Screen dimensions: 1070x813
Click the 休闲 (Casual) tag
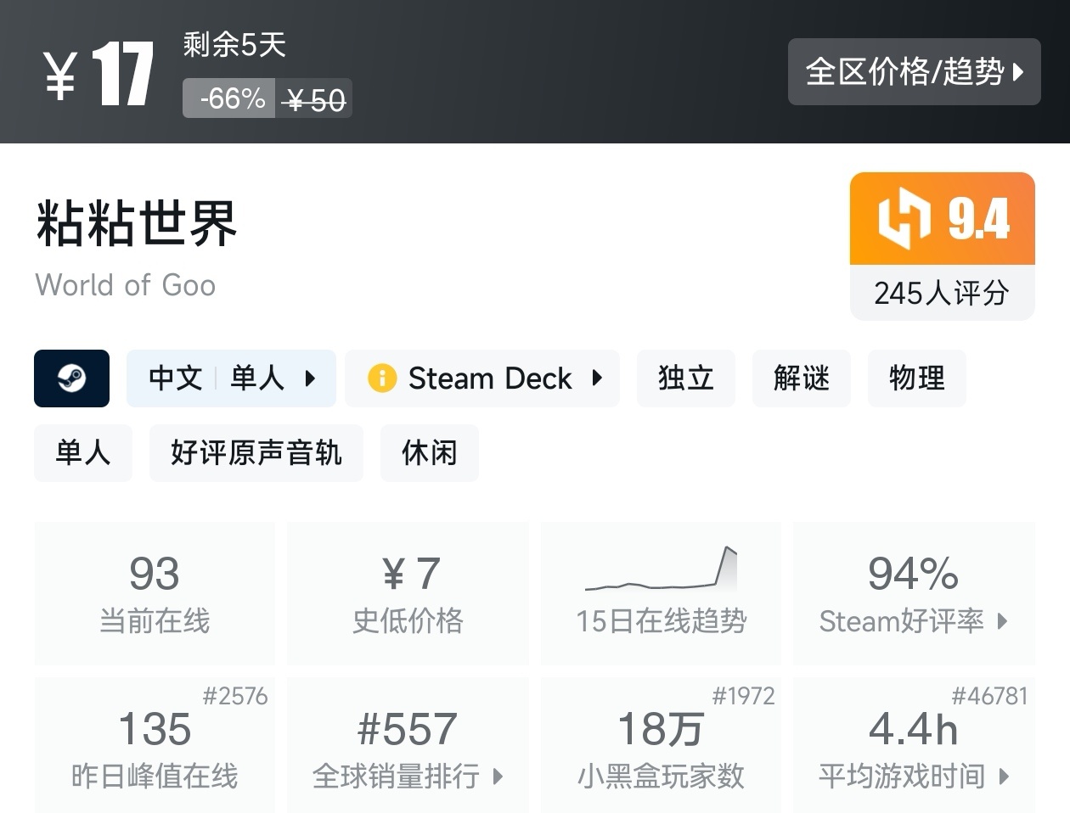tap(429, 453)
